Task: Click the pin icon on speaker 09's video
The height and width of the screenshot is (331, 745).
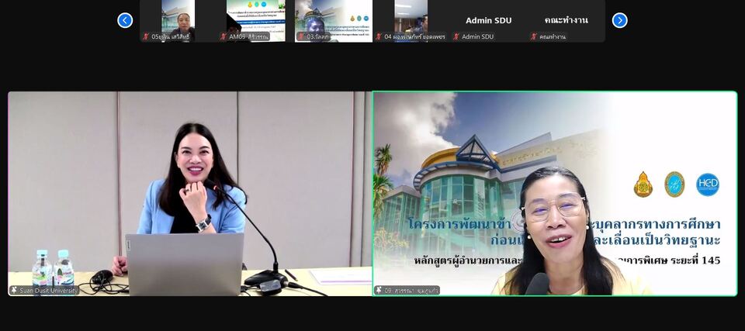Action: (x=379, y=290)
